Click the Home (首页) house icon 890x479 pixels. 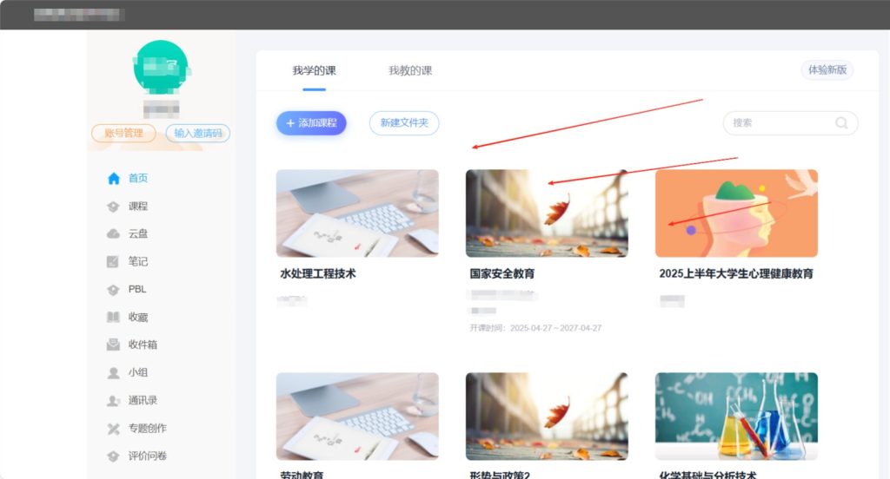113,179
